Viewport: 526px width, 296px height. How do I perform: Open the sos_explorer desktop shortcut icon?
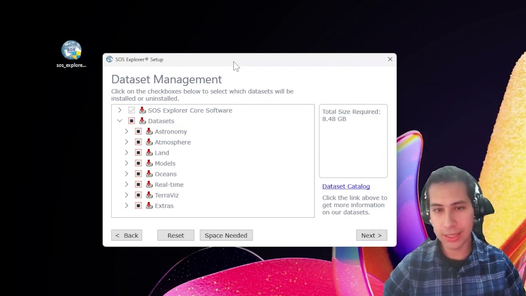pyautogui.click(x=71, y=54)
